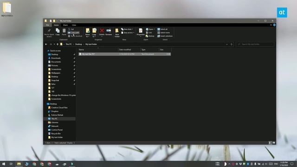Switch to Large icons view in status bar
This screenshot has height=167, width=297.
[x=274, y=143]
